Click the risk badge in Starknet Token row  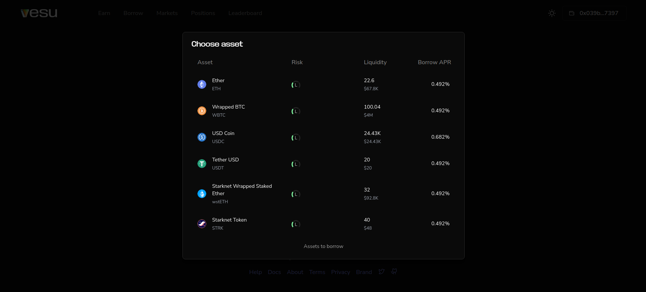(x=296, y=224)
